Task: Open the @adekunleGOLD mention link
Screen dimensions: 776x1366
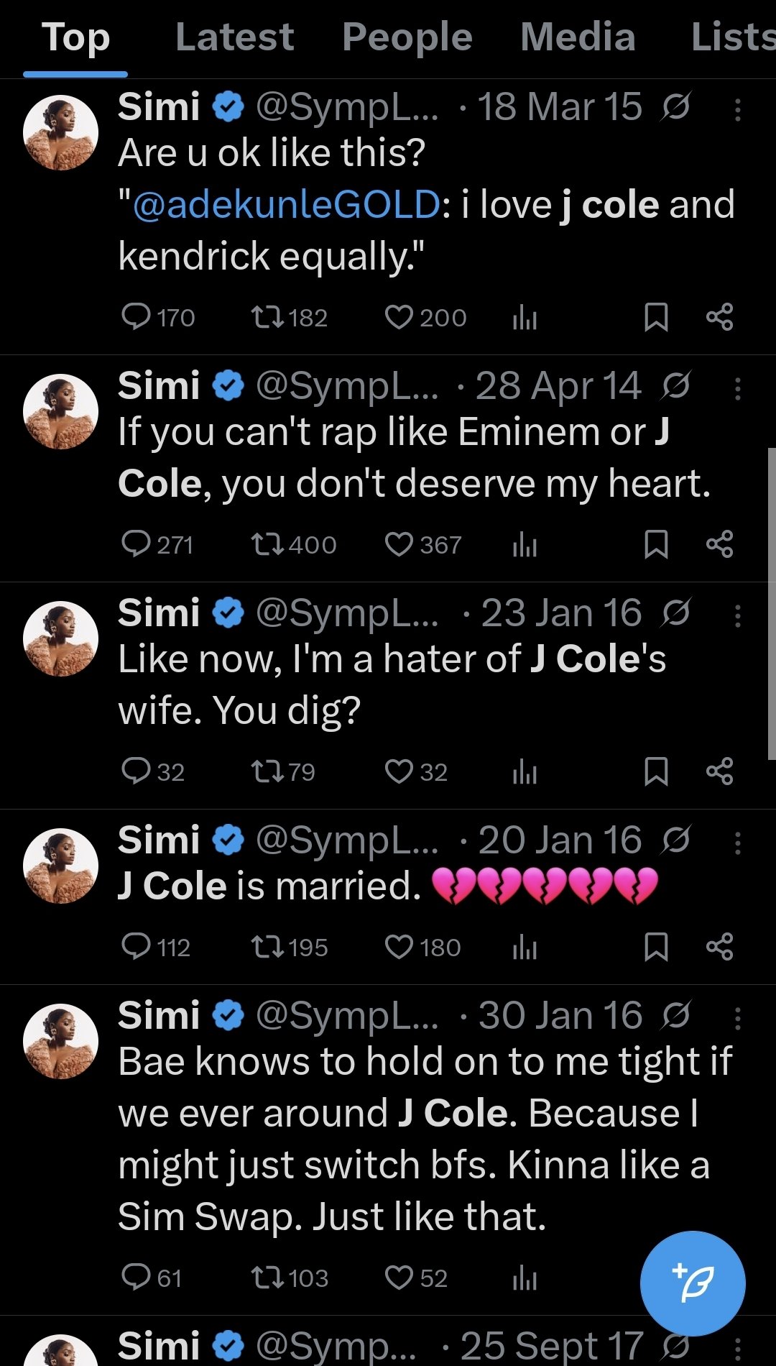Action: 286,205
